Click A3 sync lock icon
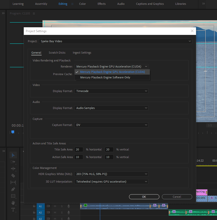Viewport: 217px width, 220px height. [x=48, y=218]
